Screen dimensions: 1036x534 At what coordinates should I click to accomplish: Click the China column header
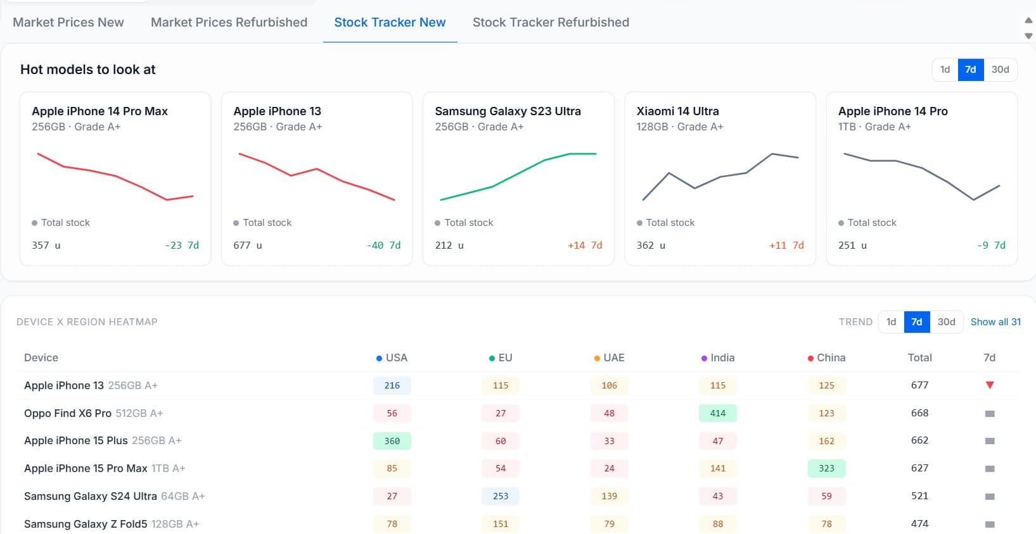pos(826,357)
